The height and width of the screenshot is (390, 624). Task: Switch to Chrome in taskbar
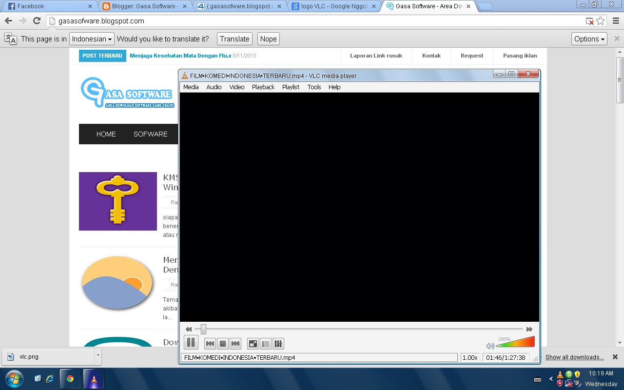70,378
